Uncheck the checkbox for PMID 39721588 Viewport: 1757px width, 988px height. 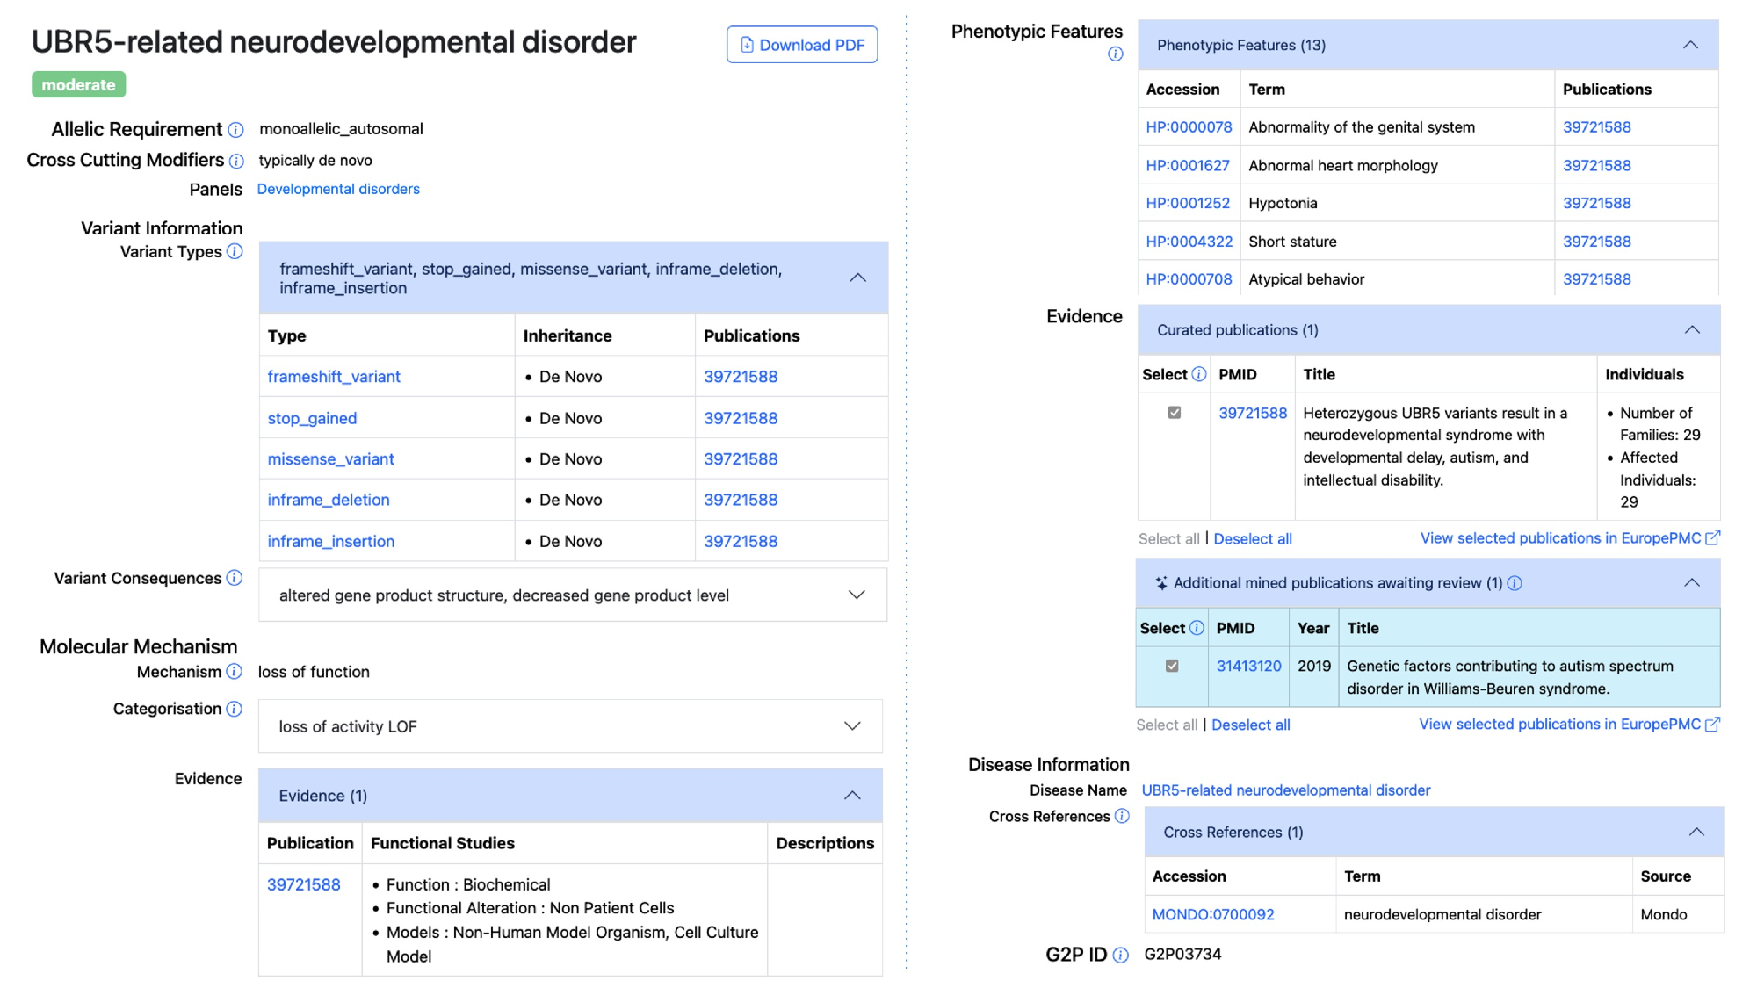[x=1174, y=413]
